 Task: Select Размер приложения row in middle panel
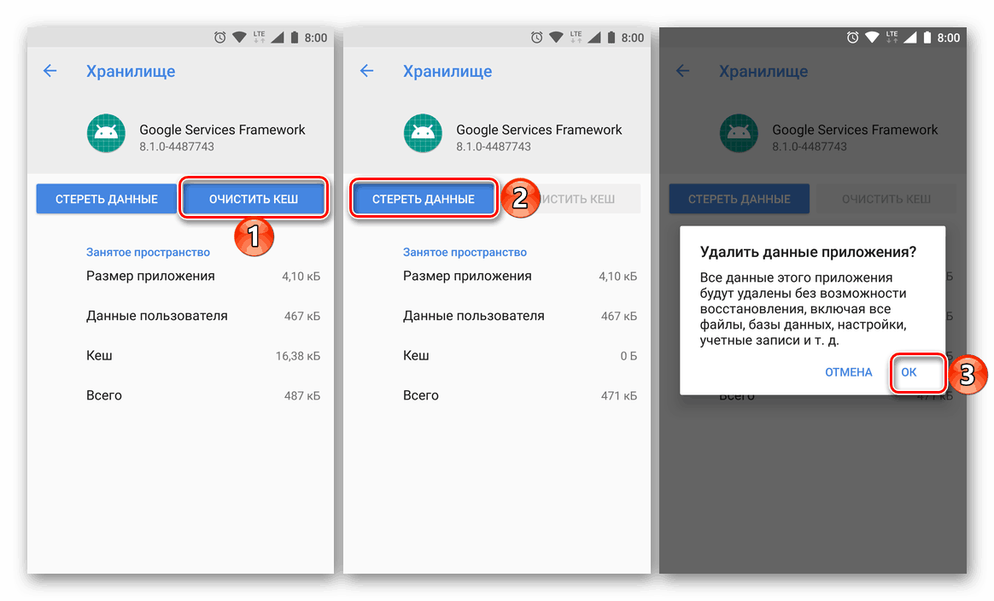point(520,277)
